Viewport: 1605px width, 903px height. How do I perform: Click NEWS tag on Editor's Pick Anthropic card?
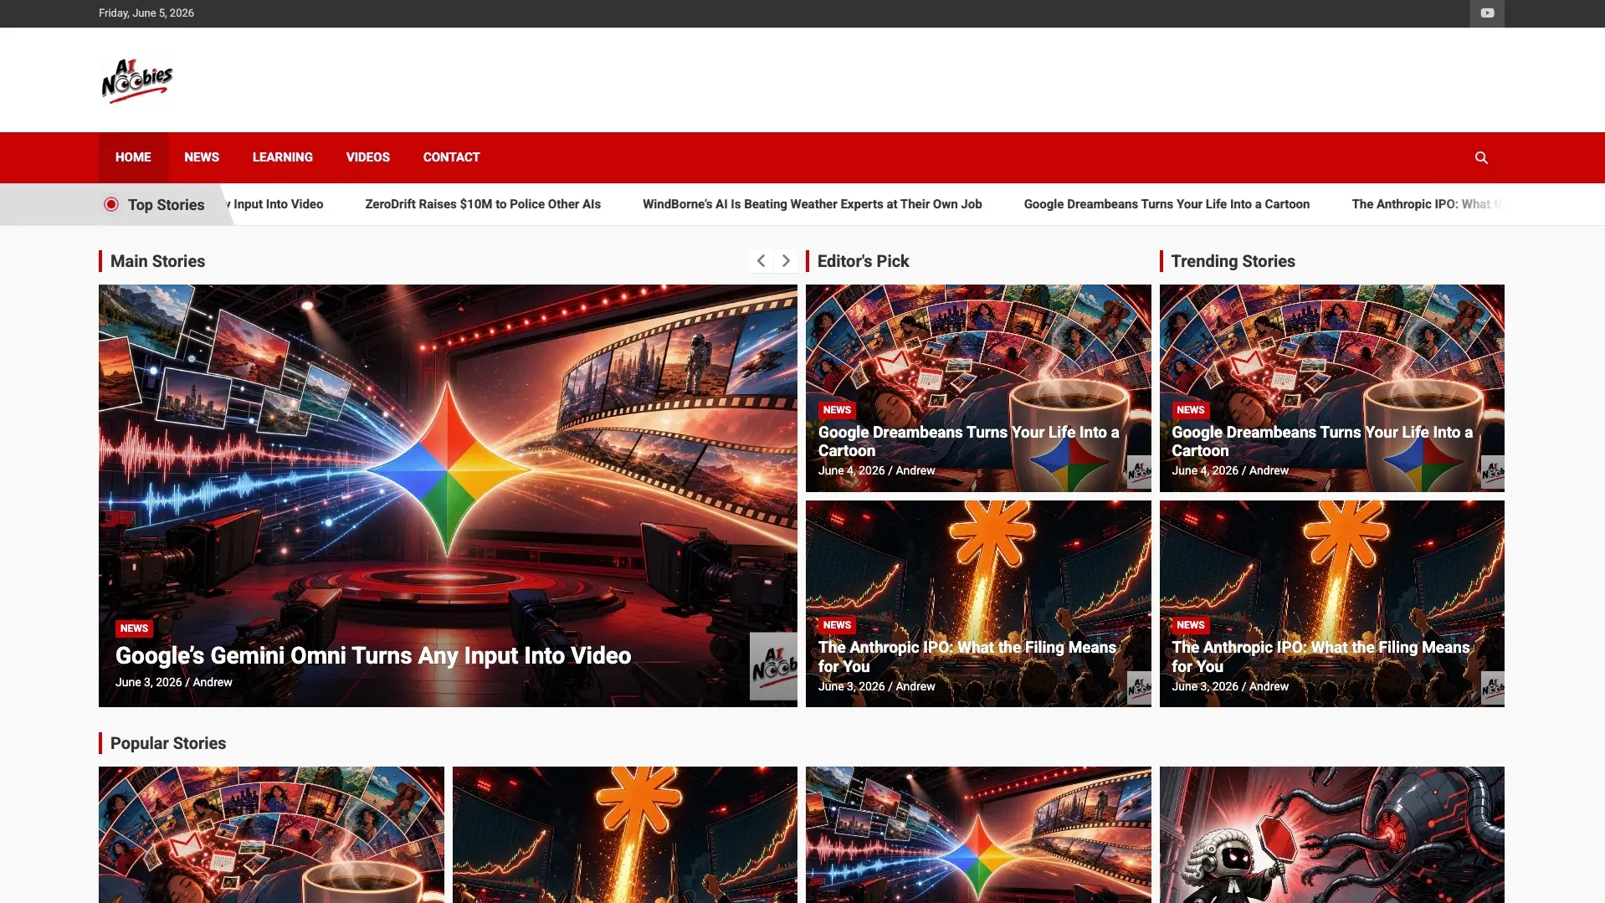coord(837,625)
